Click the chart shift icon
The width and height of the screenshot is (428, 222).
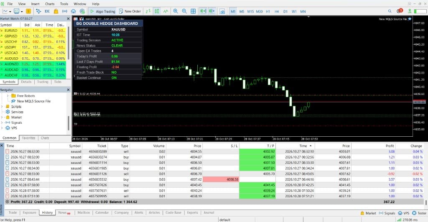[212, 11]
